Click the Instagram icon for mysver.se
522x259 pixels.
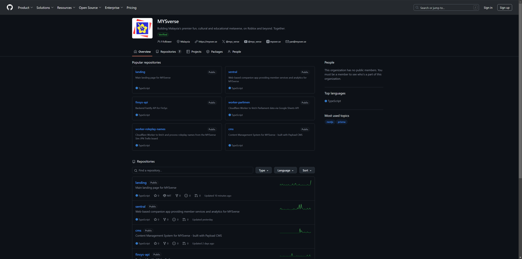coord(268,41)
